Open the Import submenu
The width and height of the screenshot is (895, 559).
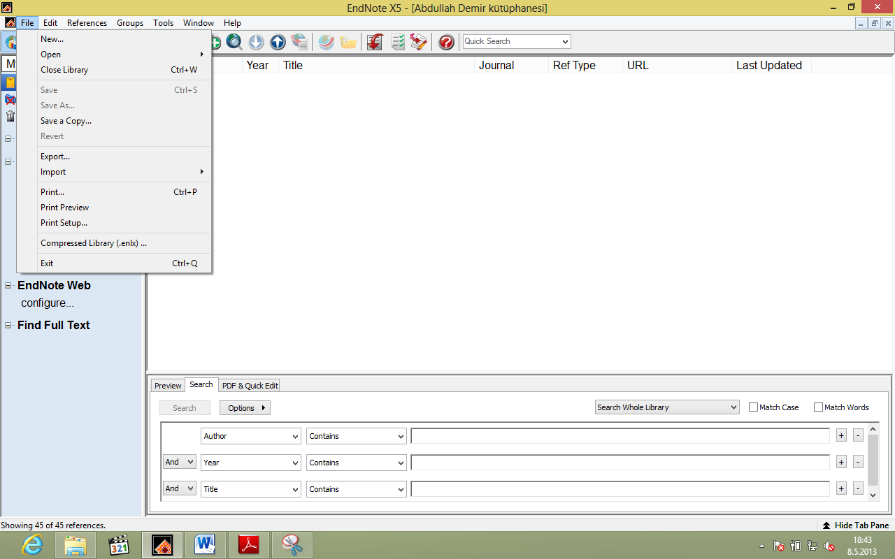115,172
